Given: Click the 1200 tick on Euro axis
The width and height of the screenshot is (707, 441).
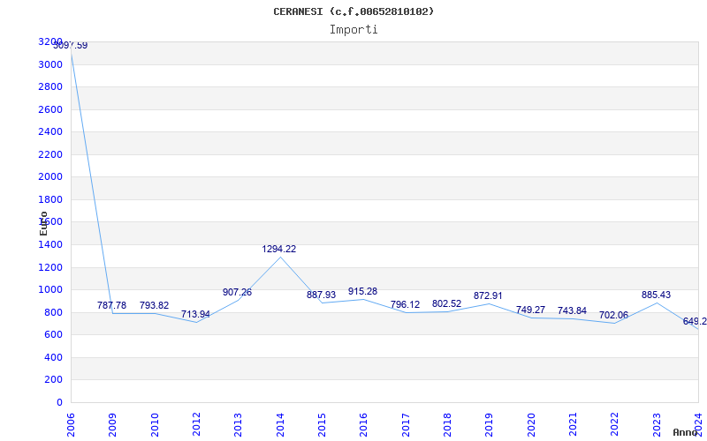Looking at the screenshot, I should [50, 267].
